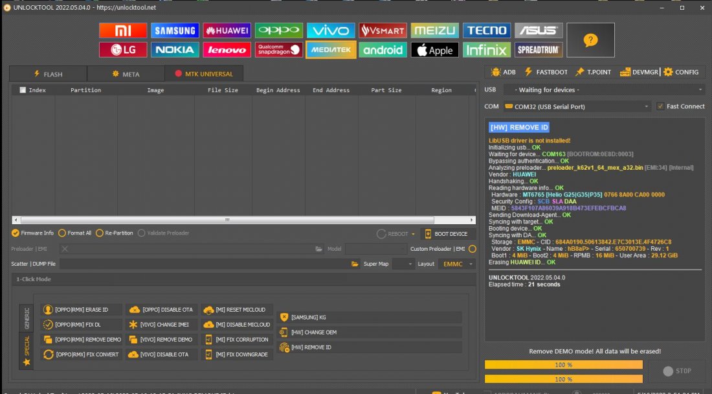Click [SAMSUNG] KG button
Viewport: 712px width, 394px height.
(x=370, y=317)
